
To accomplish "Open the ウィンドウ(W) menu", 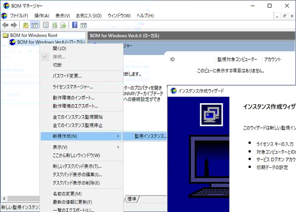I will coord(119,16).
